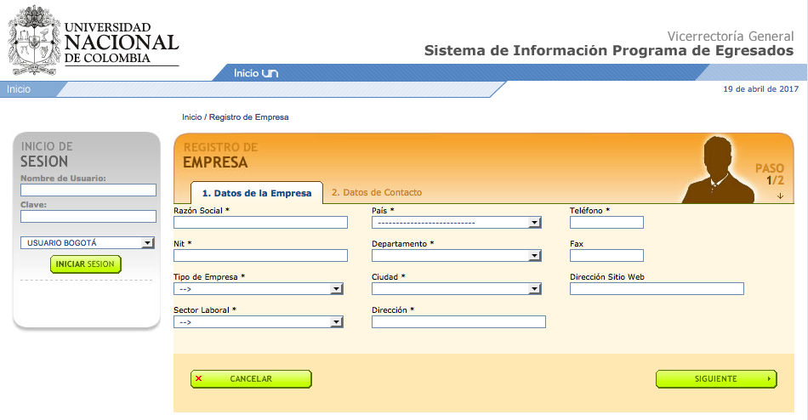Open the Tipo de Empresa dropdown
Screen dimensions: 808x420
coord(259,288)
